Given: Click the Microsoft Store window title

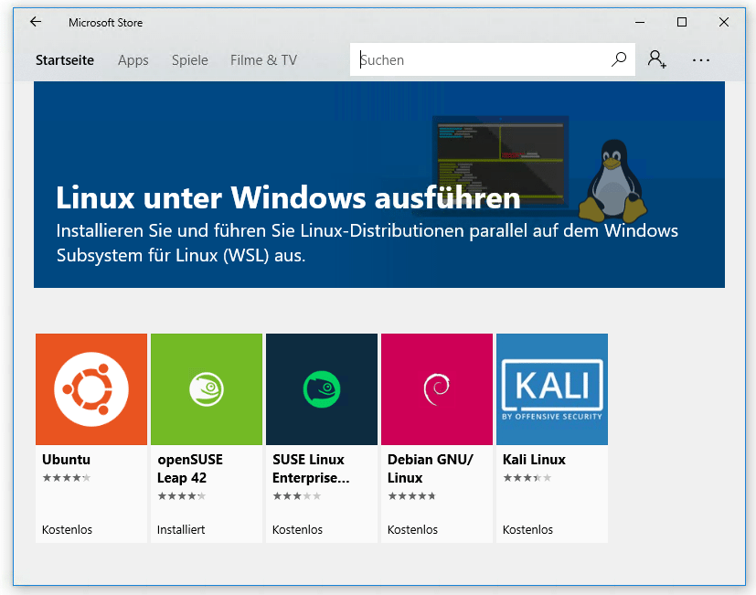Looking at the screenshot, I should [106, 23].
